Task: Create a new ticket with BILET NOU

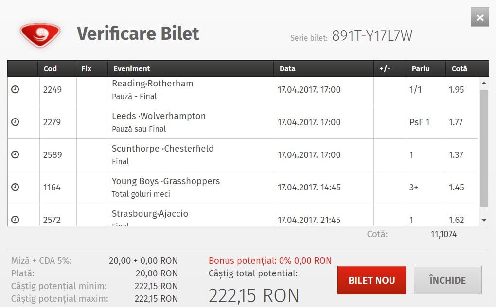Action: tap(372, 280)
